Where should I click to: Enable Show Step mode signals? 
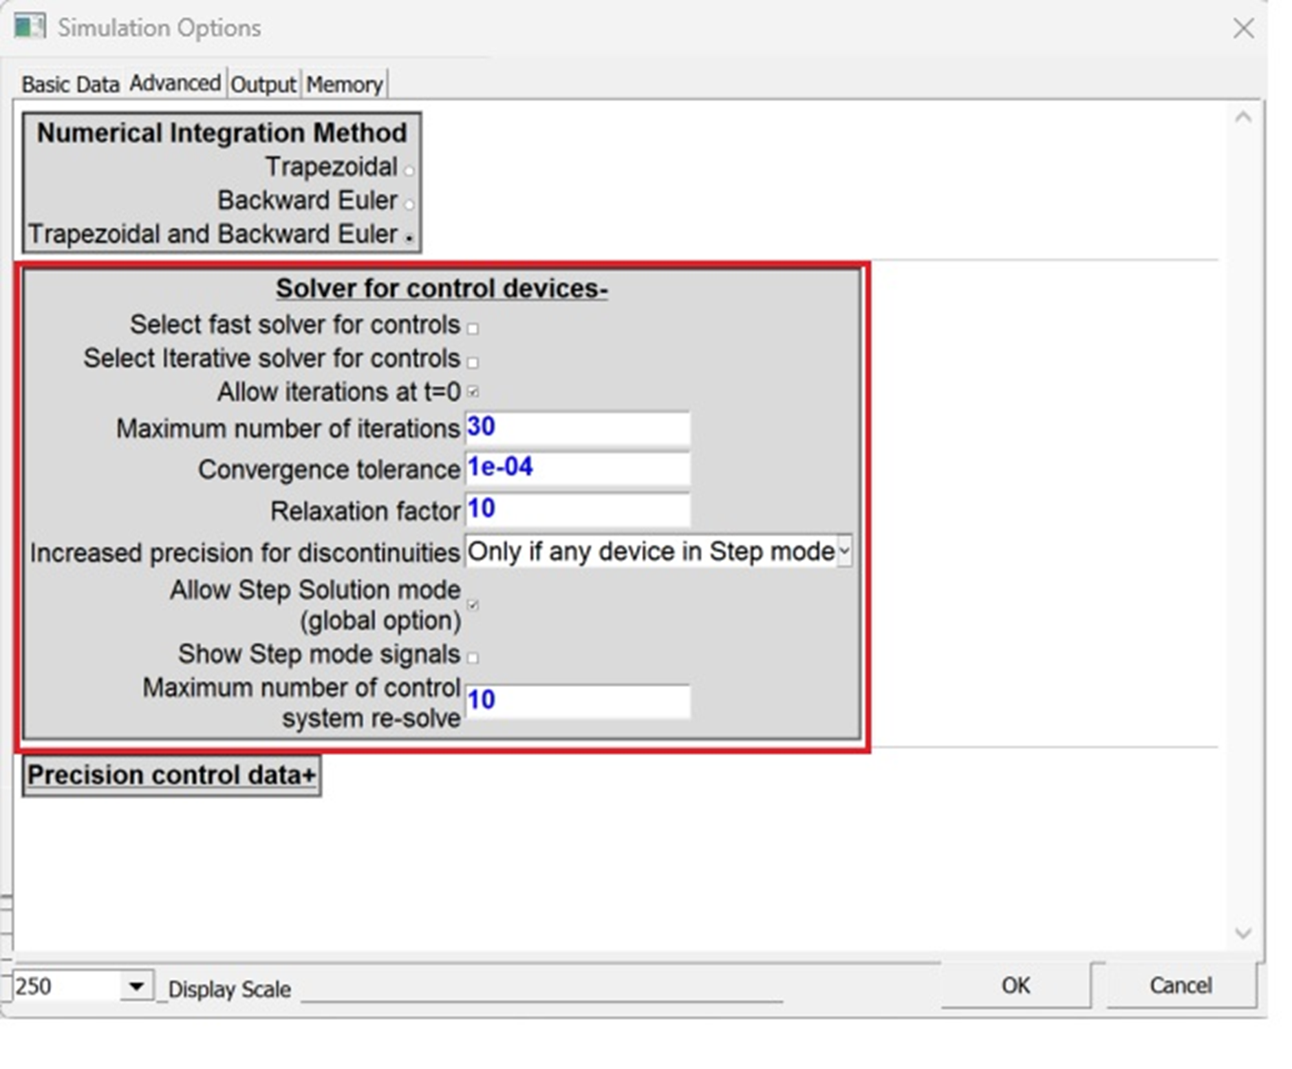[473, 657]
